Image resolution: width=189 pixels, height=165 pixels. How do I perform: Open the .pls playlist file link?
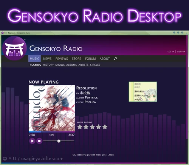pyautogui.click(x=104, y=155)
